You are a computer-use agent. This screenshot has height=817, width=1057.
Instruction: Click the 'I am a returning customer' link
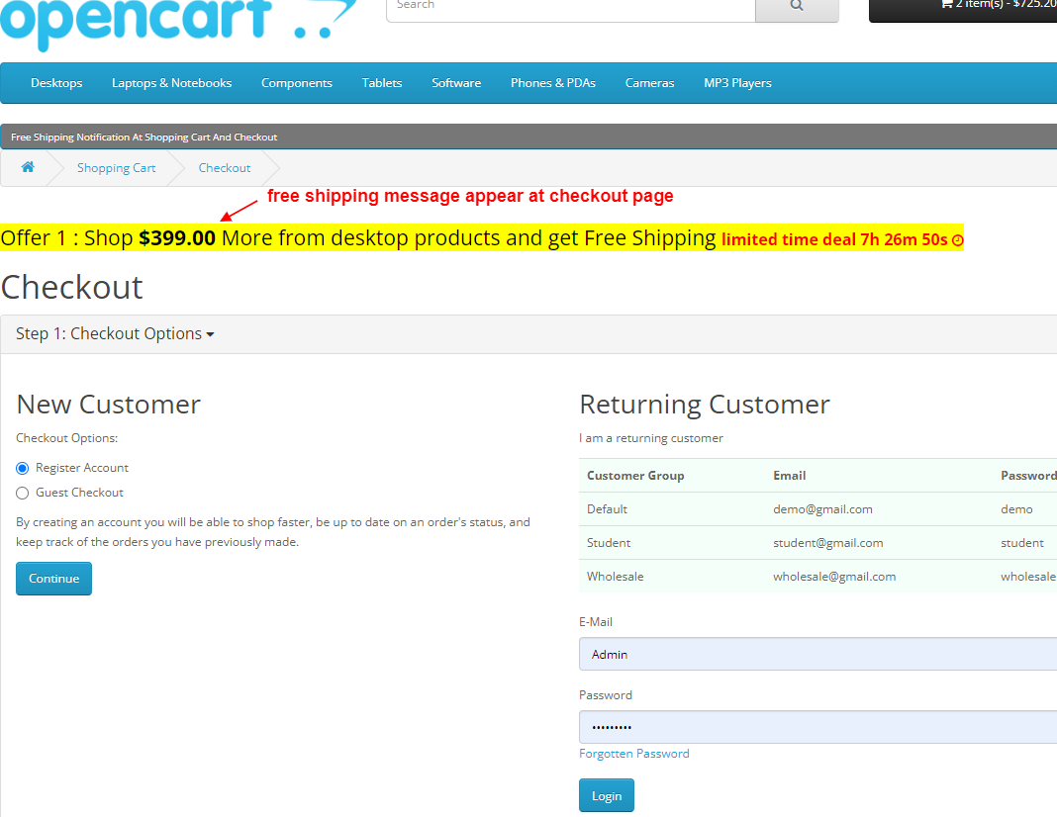(x=651, y=437)
